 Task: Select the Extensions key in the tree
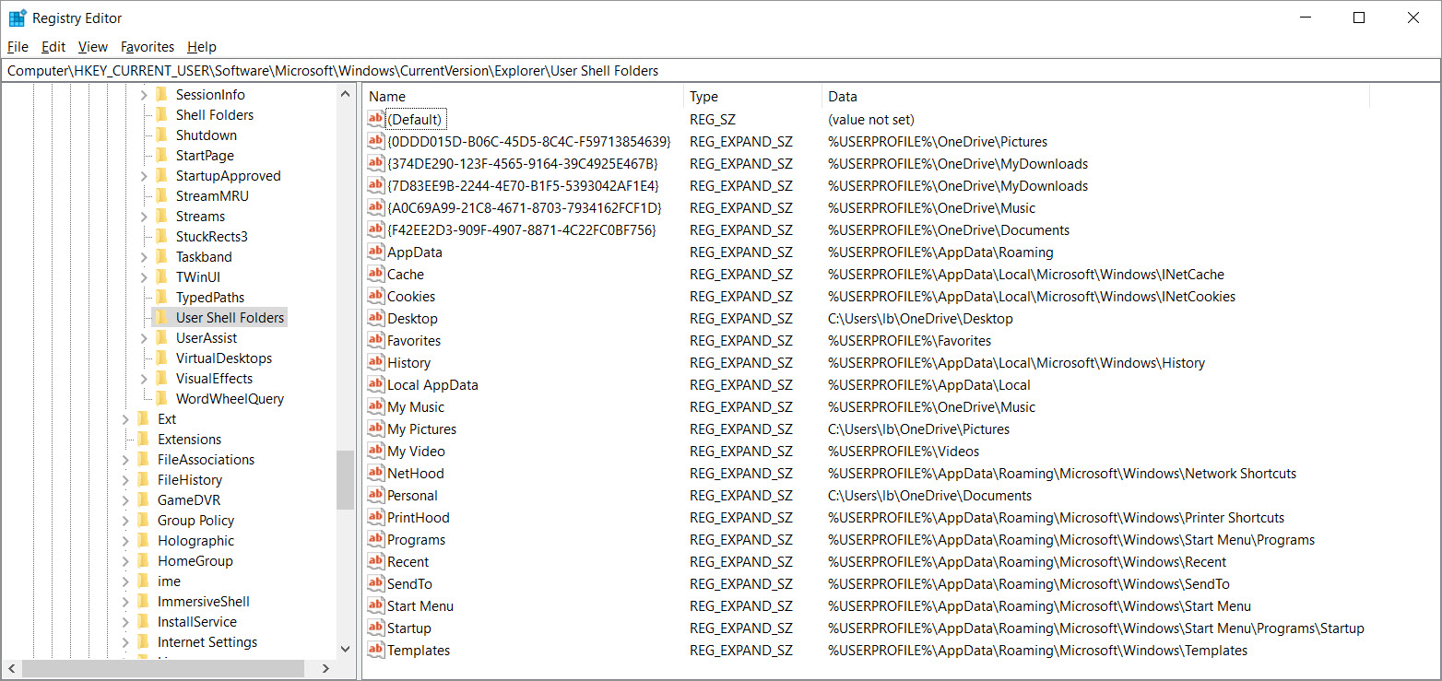pos(189,440)
